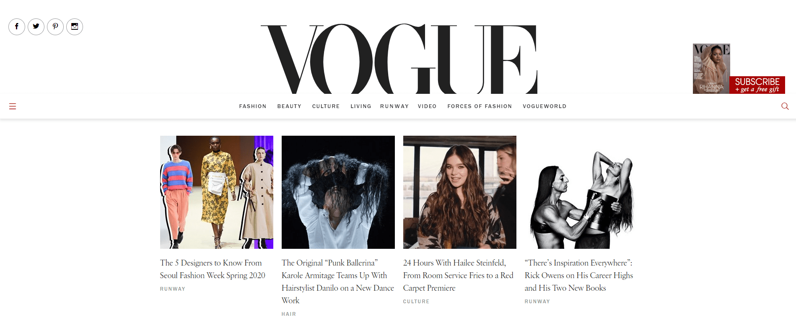Go to homepage via Vogue logo
This screenshot has width=796, height=333.
coord(399,59)
